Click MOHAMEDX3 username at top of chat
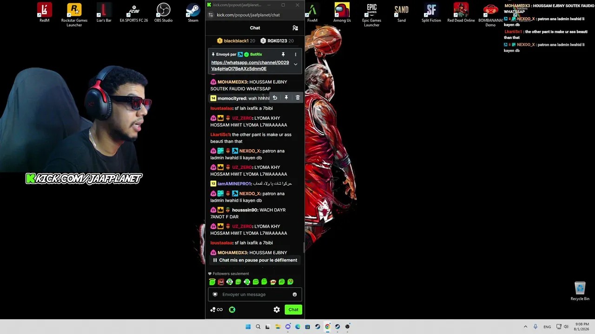The height and width of the screenshot is (334, 595). 232,82
